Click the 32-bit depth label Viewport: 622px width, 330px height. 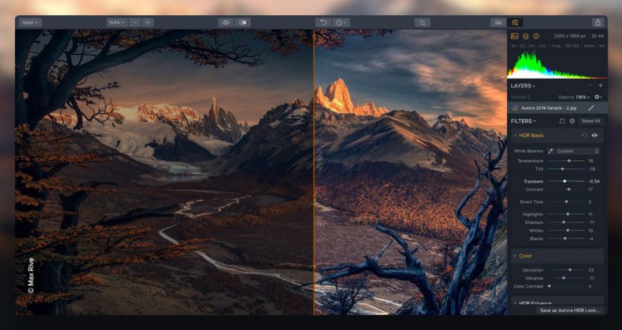pos(597,36)
